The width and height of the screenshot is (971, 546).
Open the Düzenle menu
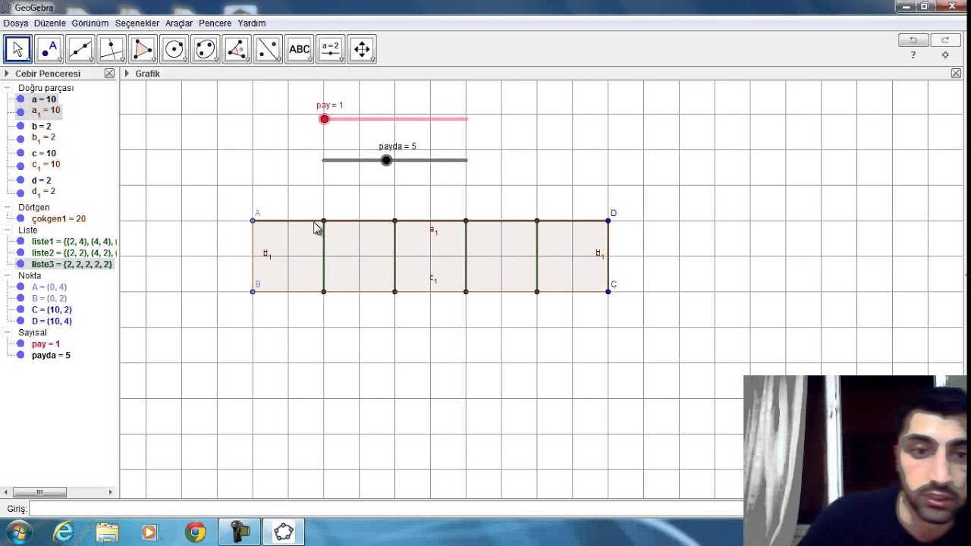point(50,24)
